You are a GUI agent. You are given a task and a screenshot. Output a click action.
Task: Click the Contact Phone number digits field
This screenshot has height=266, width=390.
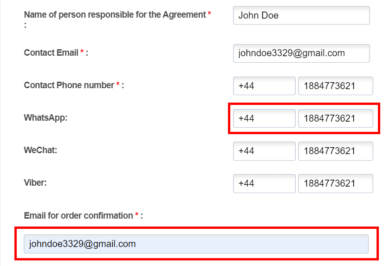point(335,86)
